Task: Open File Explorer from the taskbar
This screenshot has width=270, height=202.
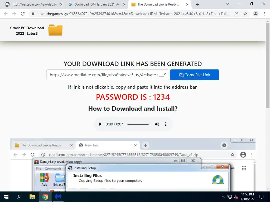Action: point(32,197)
